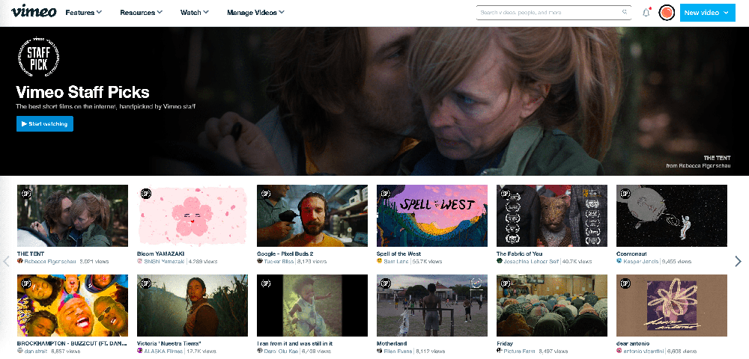
Task: Click the SP badge on The Fabric of You
Action: (506, 194)
